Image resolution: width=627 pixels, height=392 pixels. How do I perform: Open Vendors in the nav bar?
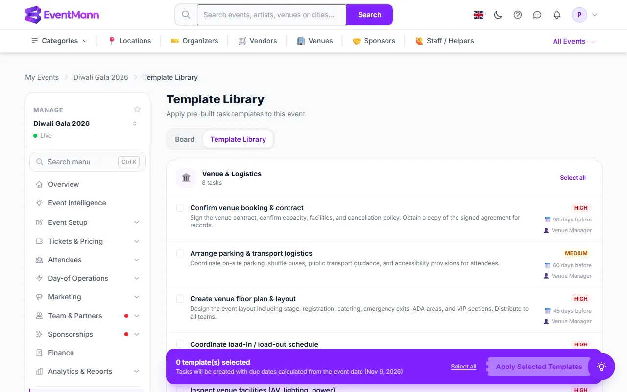258,41
